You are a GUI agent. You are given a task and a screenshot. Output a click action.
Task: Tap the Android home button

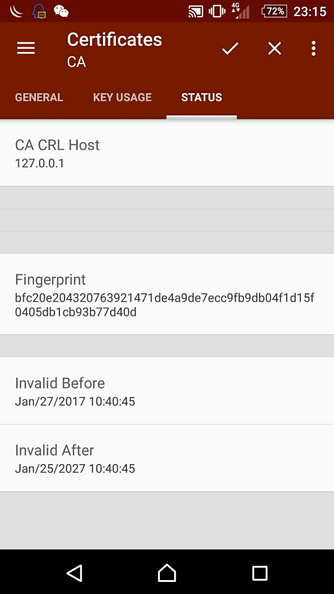point(167,573)
